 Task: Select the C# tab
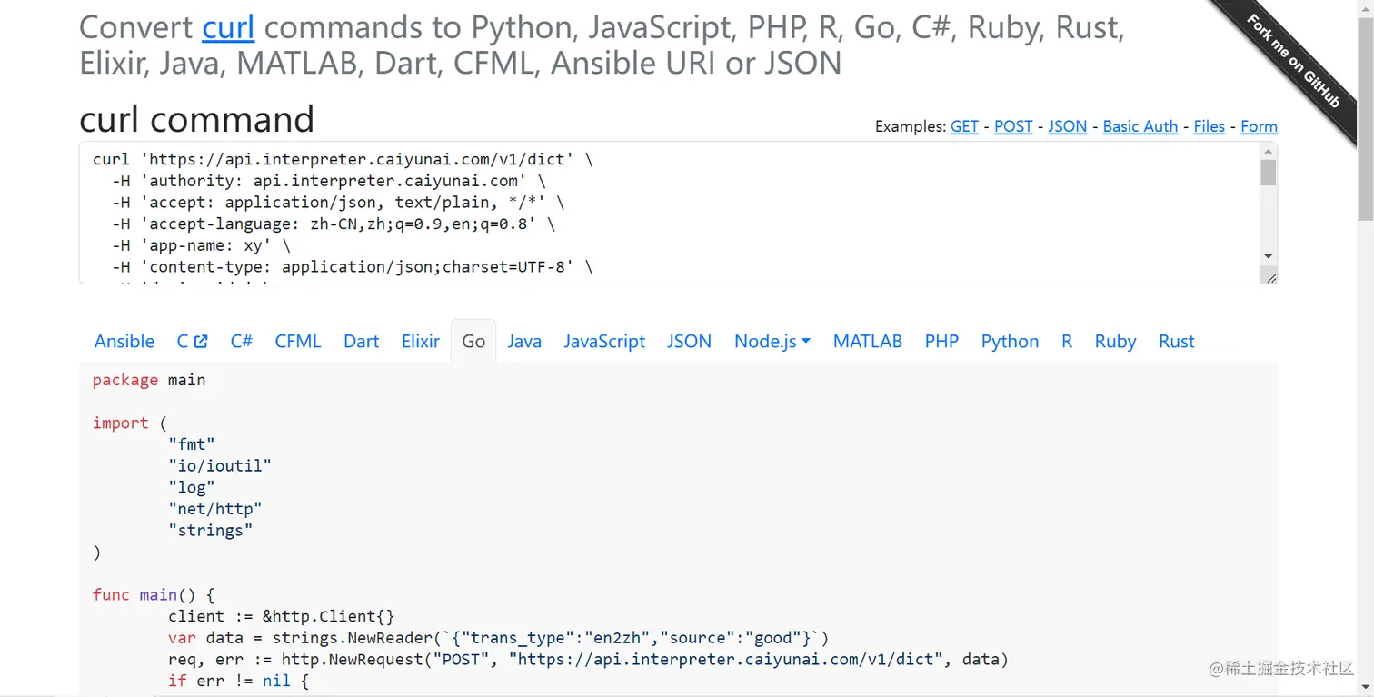241,342
